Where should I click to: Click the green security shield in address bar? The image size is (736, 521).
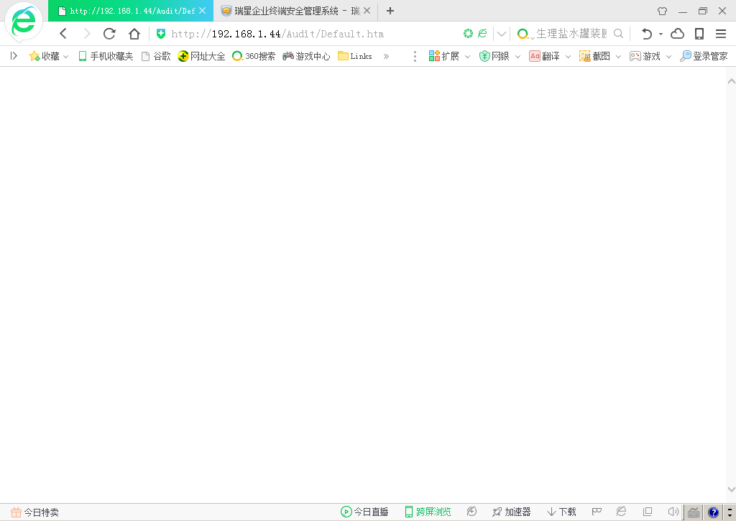pyautogui.click(x=161, y=33)
